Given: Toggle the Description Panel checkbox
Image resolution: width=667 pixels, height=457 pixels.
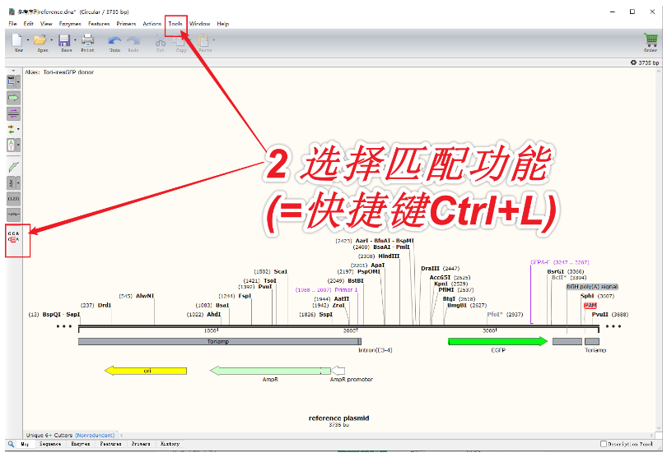Looking at the screenshot, I should tap(604, 444).
